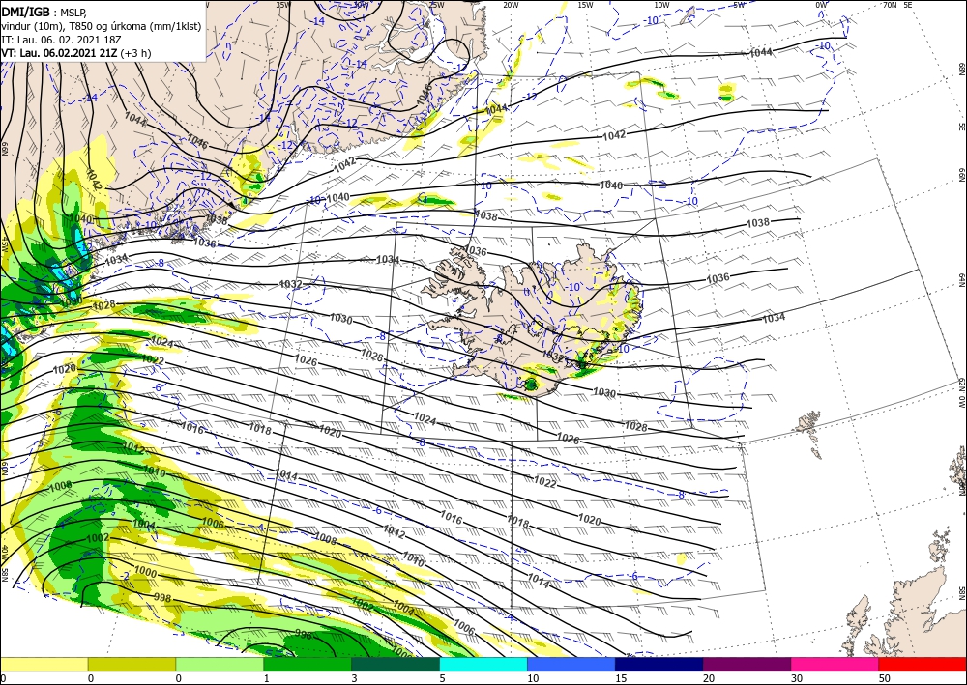Select the medium green 1–3 mm swatch
967x685 pixels.
click(x=308, y=664)
